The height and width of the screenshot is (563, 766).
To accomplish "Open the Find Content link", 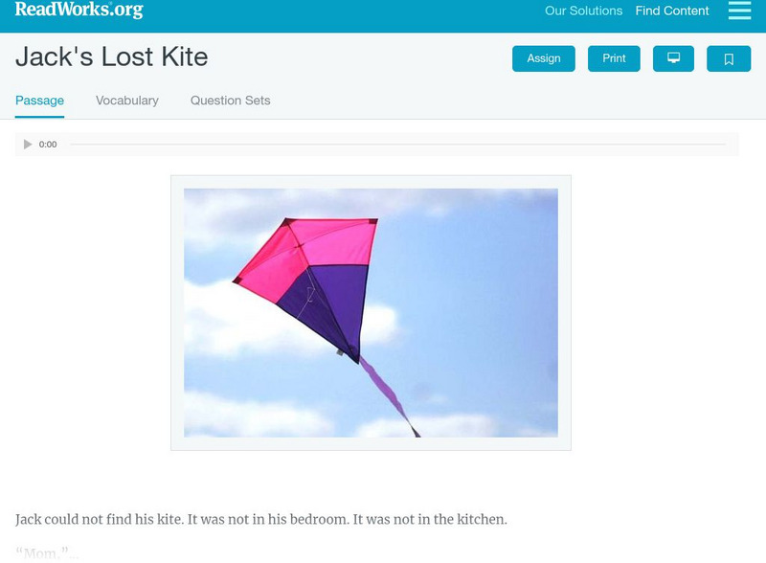I will [672, 11].
